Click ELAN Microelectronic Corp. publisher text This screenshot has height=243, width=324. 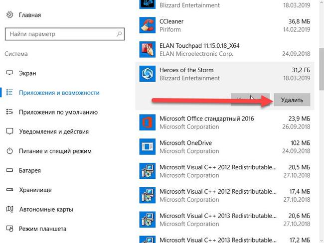196,54
